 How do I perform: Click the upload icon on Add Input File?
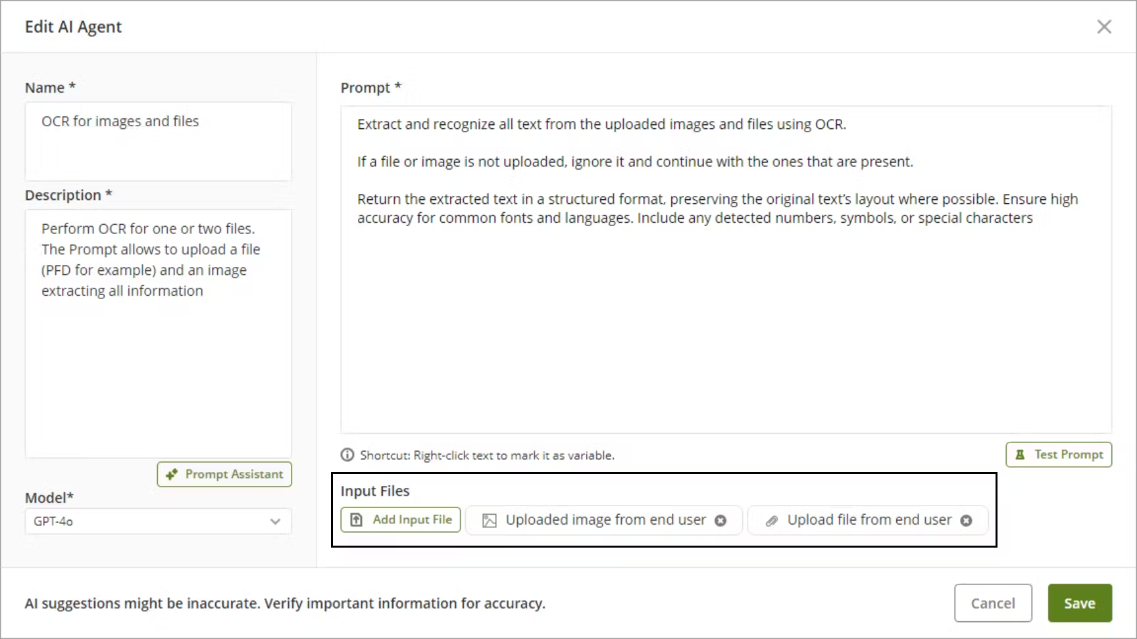point(356,520)
